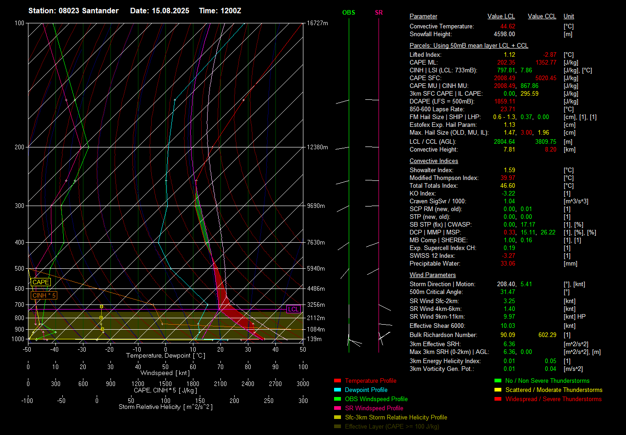Viewport: 626px width, 435px height.
Task: Click the LCL height value 2804.64
Action: coord(505,142)
